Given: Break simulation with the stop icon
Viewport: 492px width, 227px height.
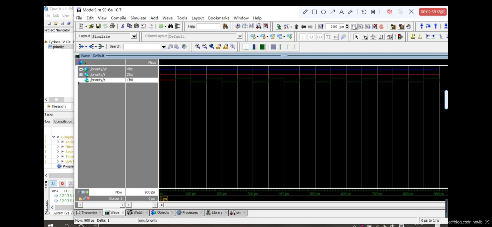Looking at the screenshot, I should tap(382, 26).
